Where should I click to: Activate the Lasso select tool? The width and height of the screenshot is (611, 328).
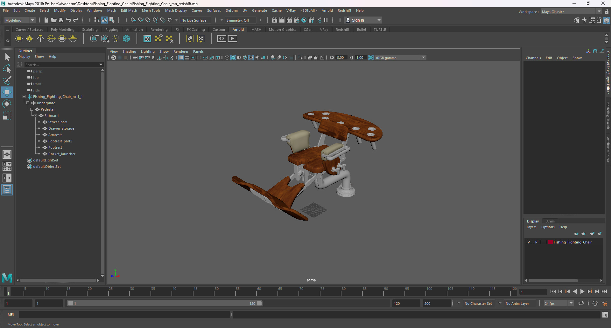(x=7, y=69)
